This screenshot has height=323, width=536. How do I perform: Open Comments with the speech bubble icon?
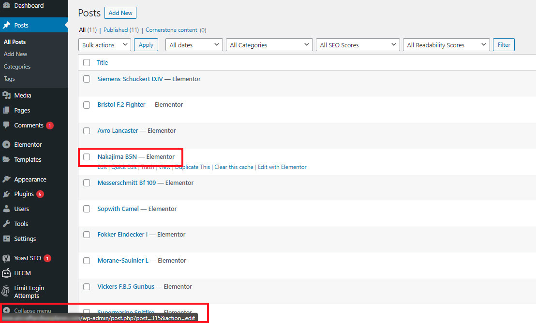point(7,125)
